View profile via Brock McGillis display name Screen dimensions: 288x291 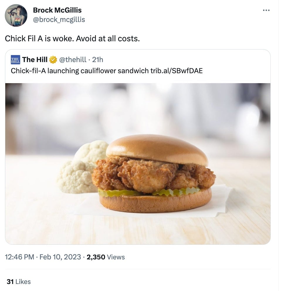[57, 10]
